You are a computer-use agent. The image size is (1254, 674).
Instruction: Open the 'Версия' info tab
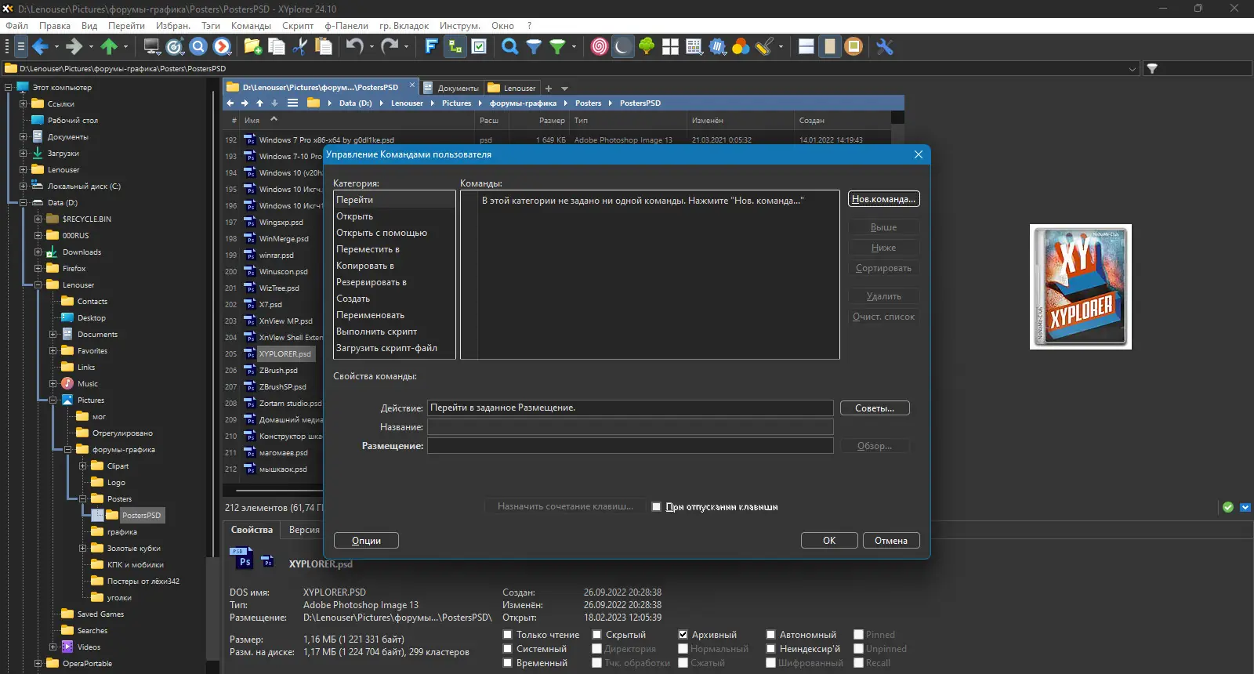(304, 530)
